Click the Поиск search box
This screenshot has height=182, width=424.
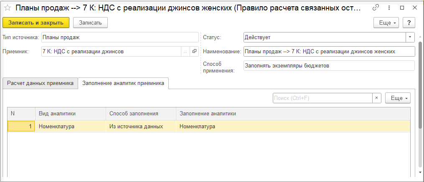pos(322,98)
